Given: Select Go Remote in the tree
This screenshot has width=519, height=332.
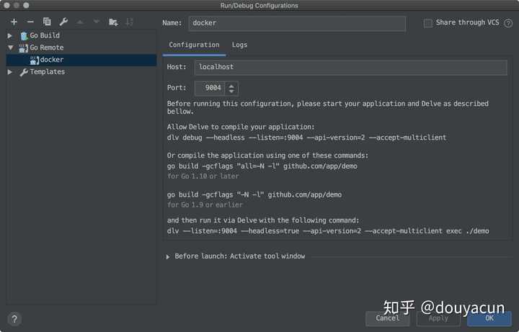Looking at the screenshot, I should coord(47,48).
